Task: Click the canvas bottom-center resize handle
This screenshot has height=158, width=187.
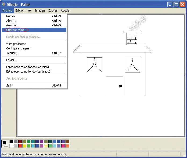Action: click(x=101, y=136)
